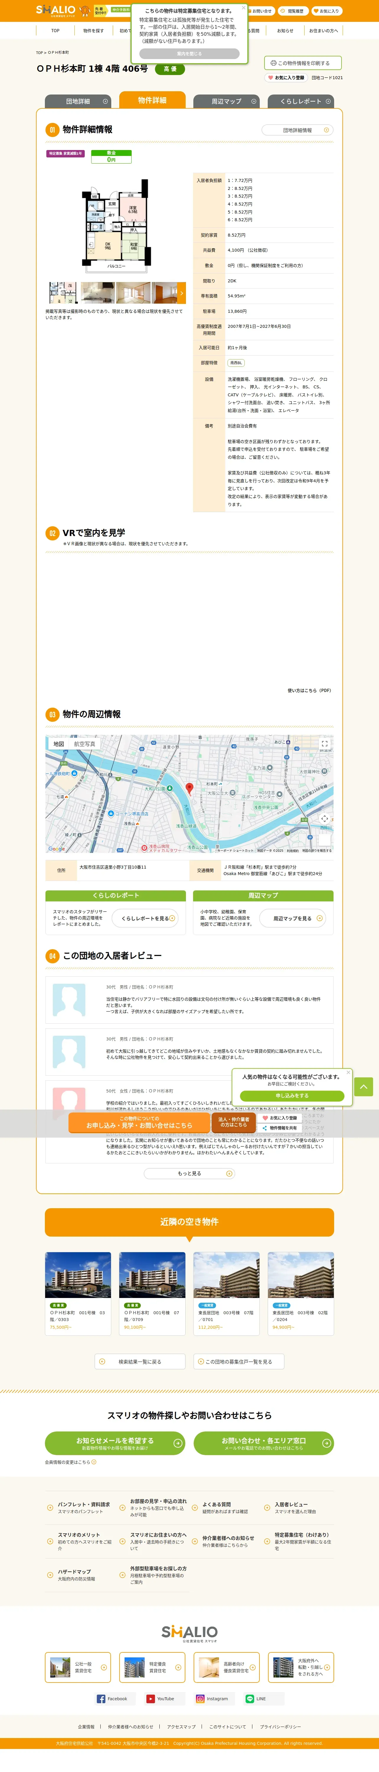Close the 特定募集住宅 popup with X
Viewport: 379px width, 1772px height.
(x=243, y=8)
